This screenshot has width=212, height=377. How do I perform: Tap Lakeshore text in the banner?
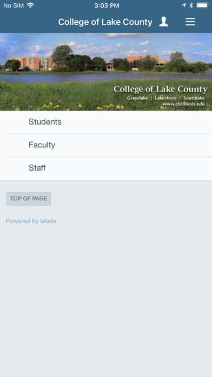click(x=165, y=98)
